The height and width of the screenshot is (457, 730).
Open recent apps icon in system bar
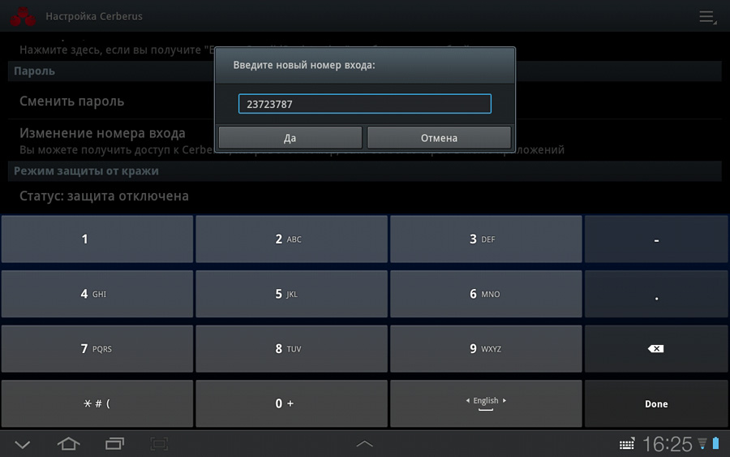tap(114, 444)
